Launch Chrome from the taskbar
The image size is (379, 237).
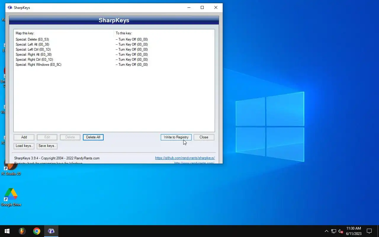[37, 231]
